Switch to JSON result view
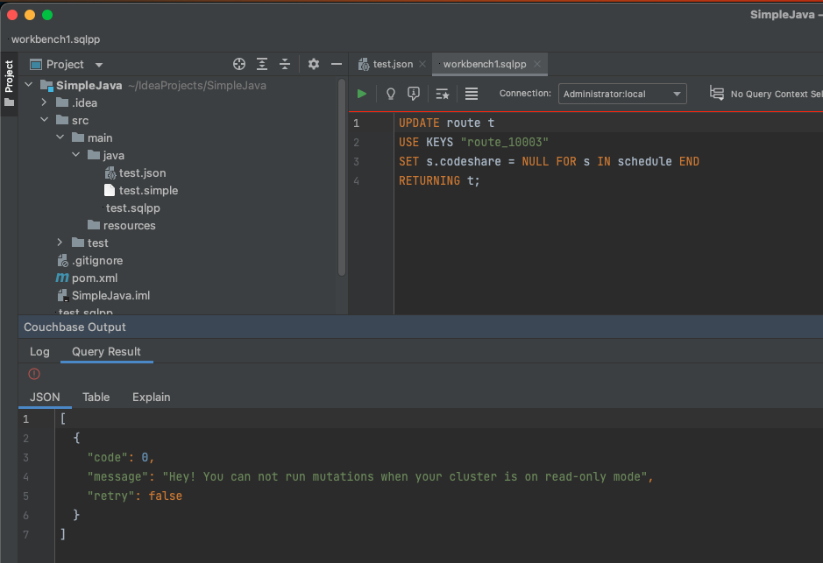Screen dimensions: 823x563 (45, 397)
